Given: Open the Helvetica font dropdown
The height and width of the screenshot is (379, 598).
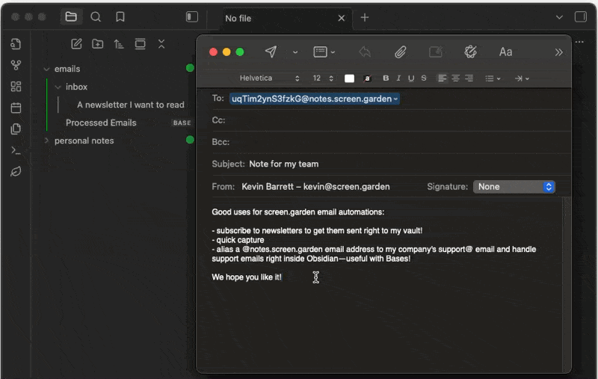Looking at the screenshot, I should (269, 78).
